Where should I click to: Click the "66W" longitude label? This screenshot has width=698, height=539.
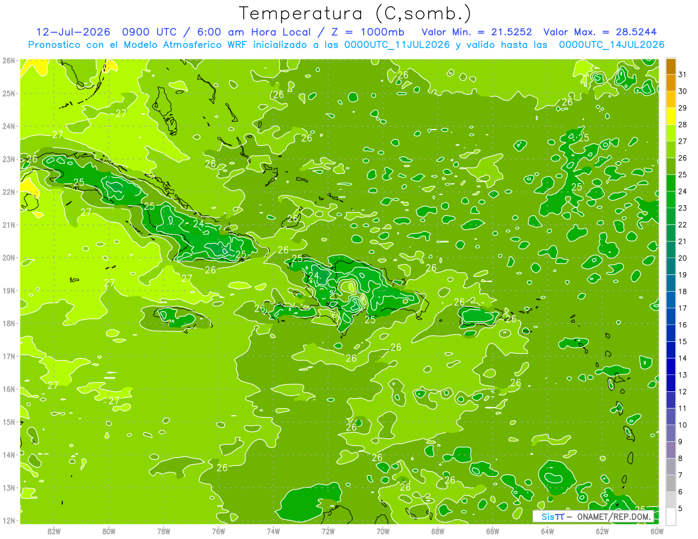pyautogui.click(x=492, y=531)
